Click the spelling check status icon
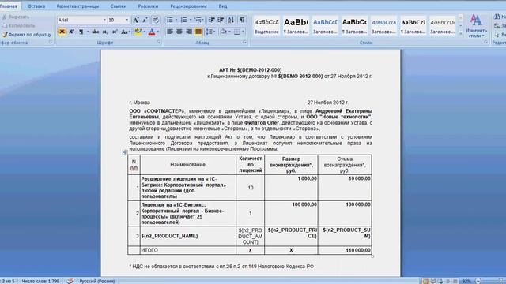Viewport: 506px width, 284px height. [x=70, y=281]
